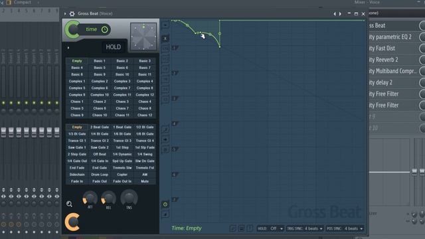Open TRIG SYNC 4 beats dropdown

pyautogui.click(x=305, y=228)
